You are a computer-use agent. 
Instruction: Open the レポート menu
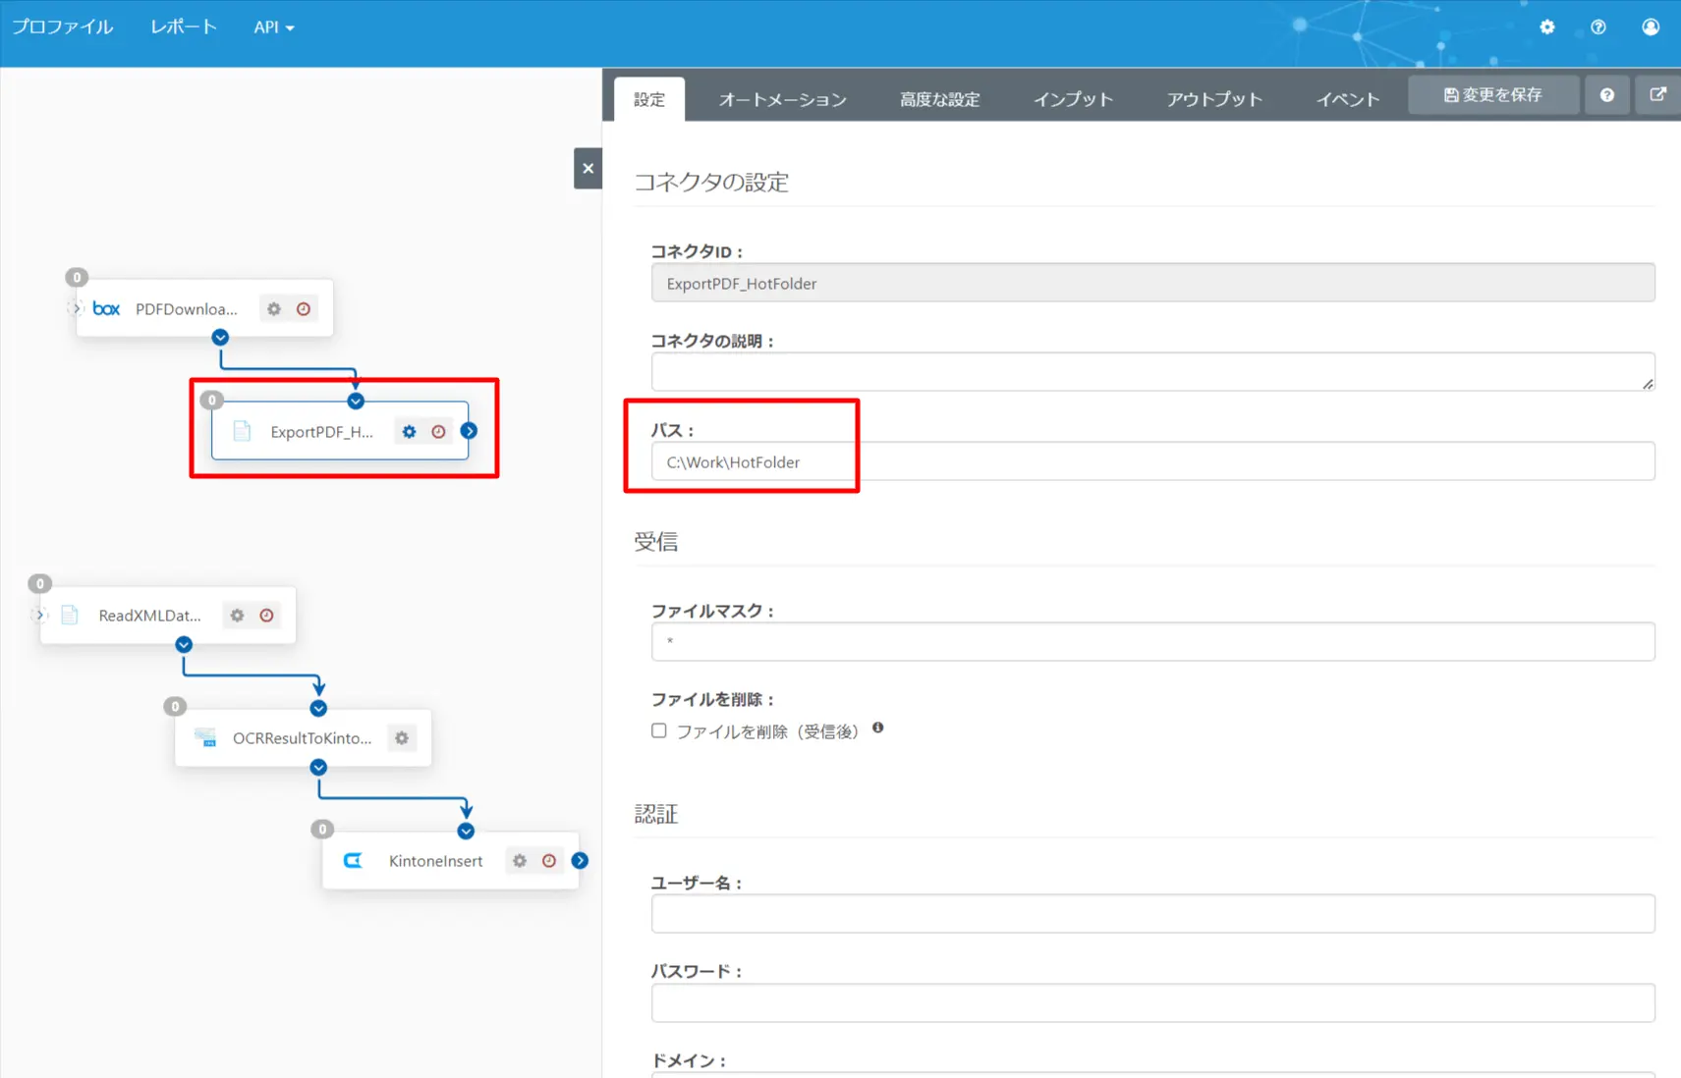tap(184, 27)
